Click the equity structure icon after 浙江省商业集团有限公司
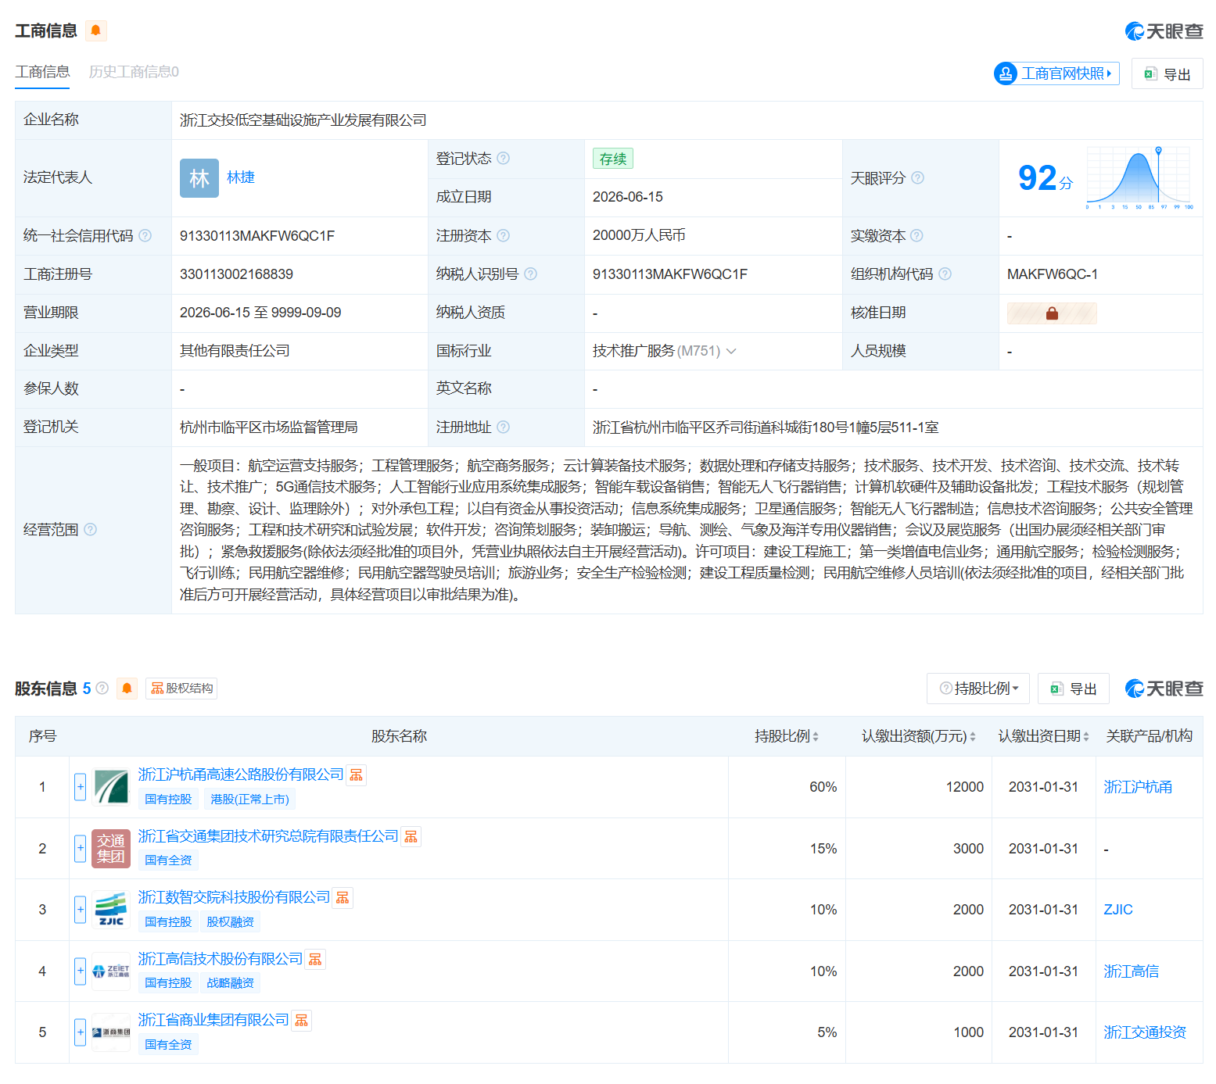 point(302,1020)
